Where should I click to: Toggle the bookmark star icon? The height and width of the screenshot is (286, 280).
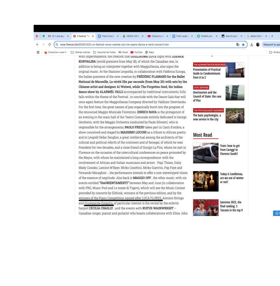click(243, 44)
